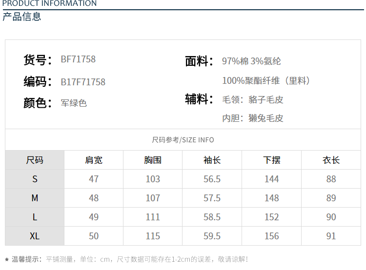
Task: Click sleeve length 57.5
Action: [x=212, y=198]
